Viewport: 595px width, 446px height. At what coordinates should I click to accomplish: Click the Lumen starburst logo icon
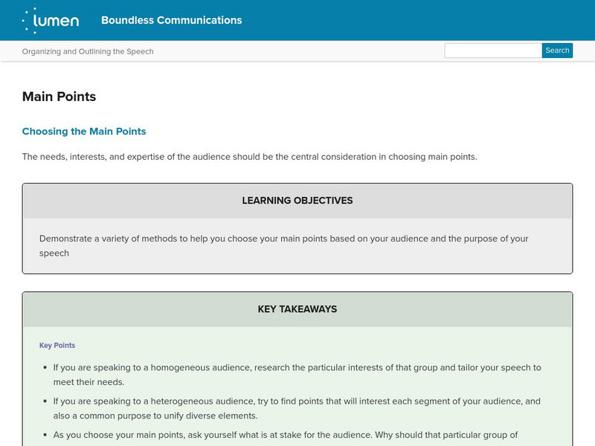point(31,20)
